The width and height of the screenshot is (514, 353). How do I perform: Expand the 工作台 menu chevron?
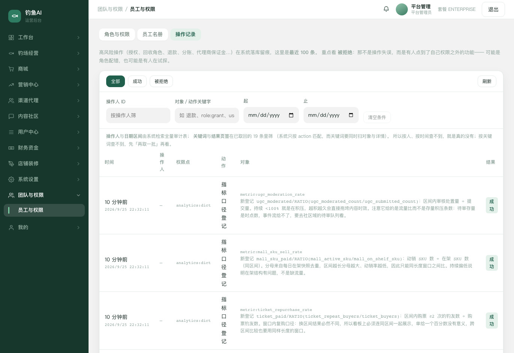(78, 38)
